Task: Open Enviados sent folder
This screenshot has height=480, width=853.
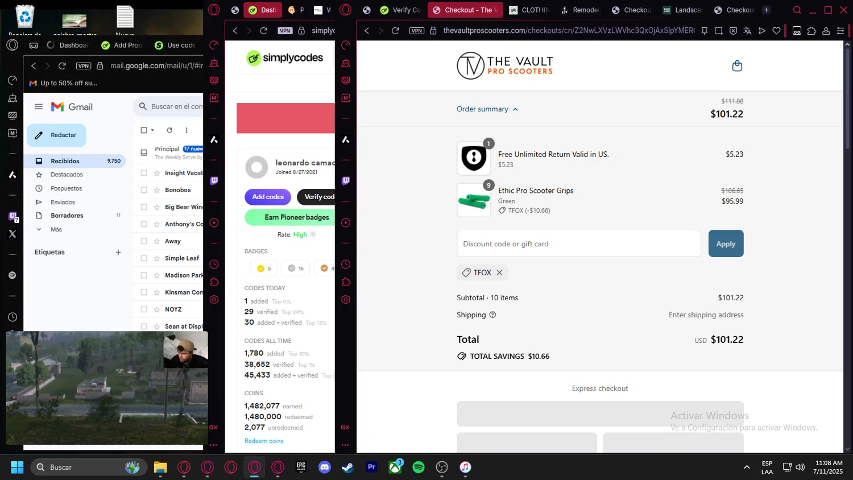Action: pos(63,202)
